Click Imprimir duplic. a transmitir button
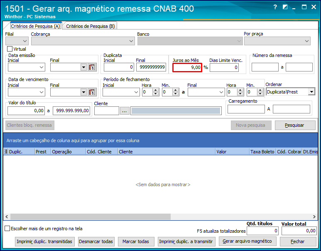 pos(186,241)
